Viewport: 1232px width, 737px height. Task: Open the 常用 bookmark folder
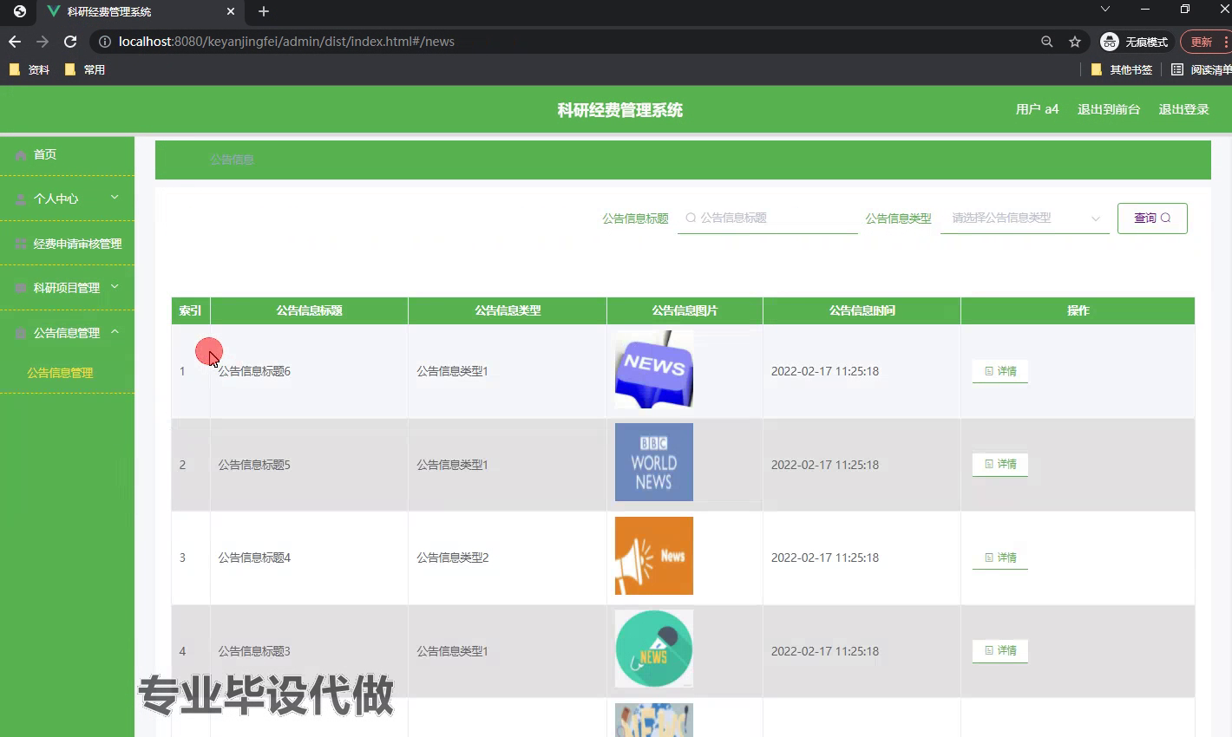pyautogui.click(x=85, y=69)
